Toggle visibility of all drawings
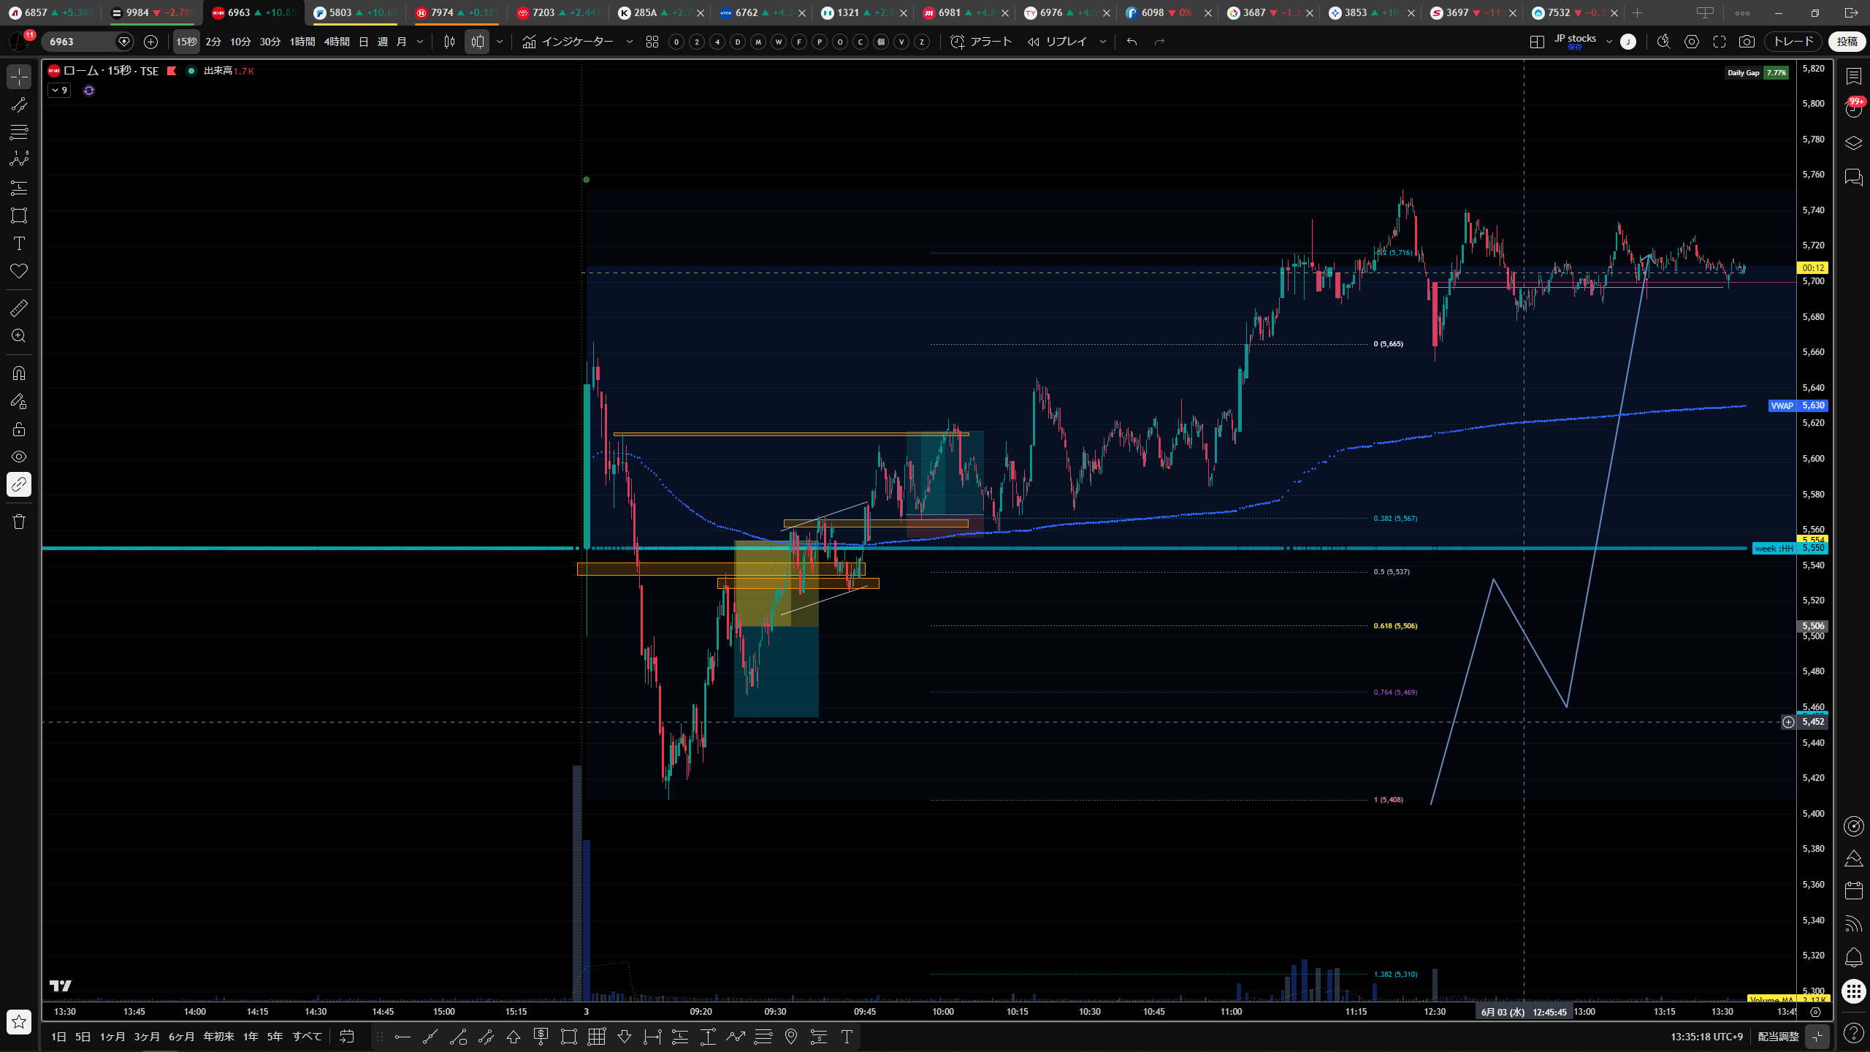 point(19,457)
